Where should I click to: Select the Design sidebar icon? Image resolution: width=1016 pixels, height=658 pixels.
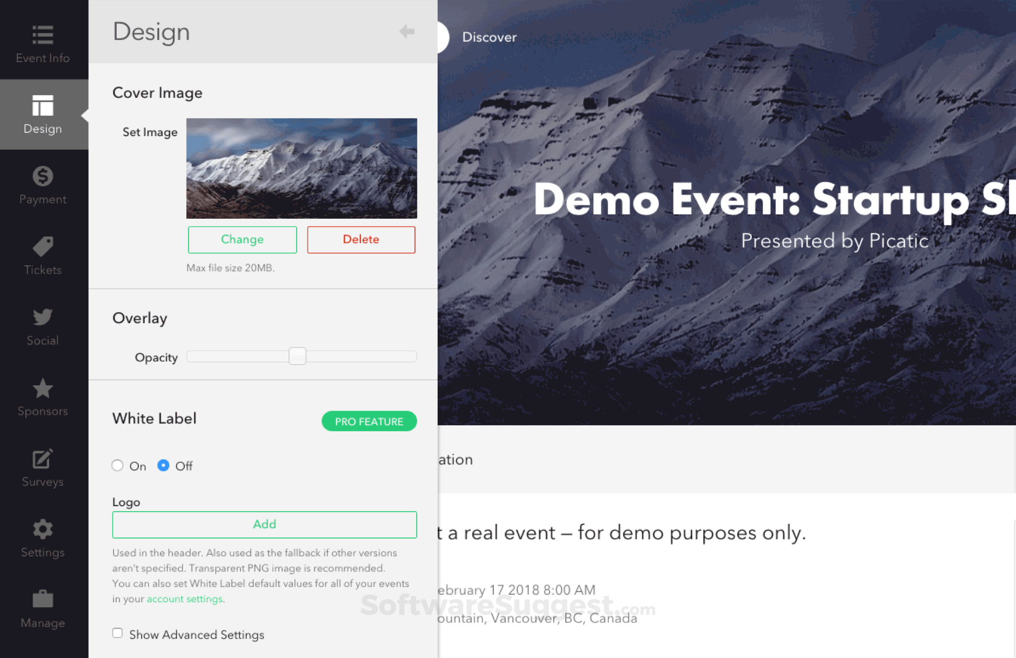click(x=43, y=113)
